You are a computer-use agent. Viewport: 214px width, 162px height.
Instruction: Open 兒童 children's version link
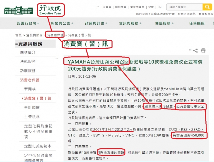(x=151, y=7)
